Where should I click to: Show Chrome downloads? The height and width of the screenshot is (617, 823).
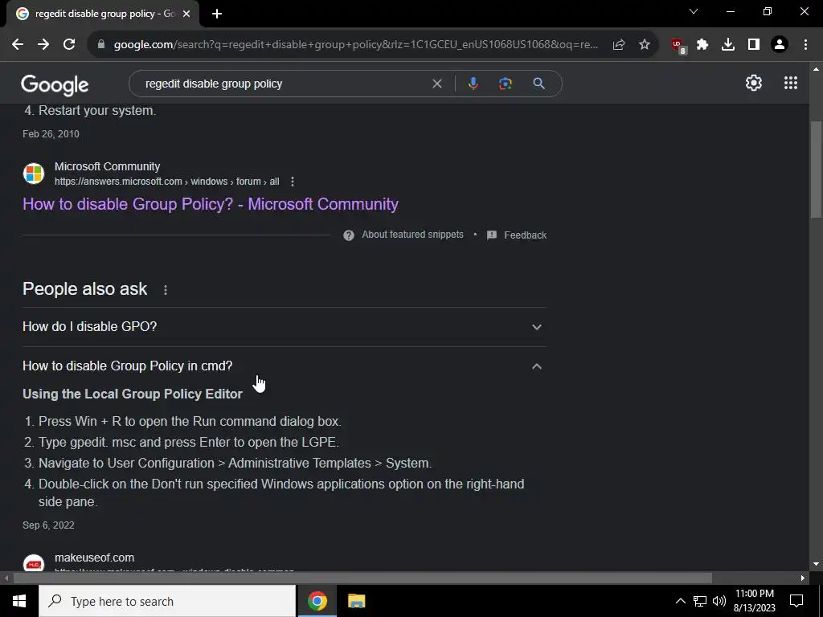pos(728,45)
